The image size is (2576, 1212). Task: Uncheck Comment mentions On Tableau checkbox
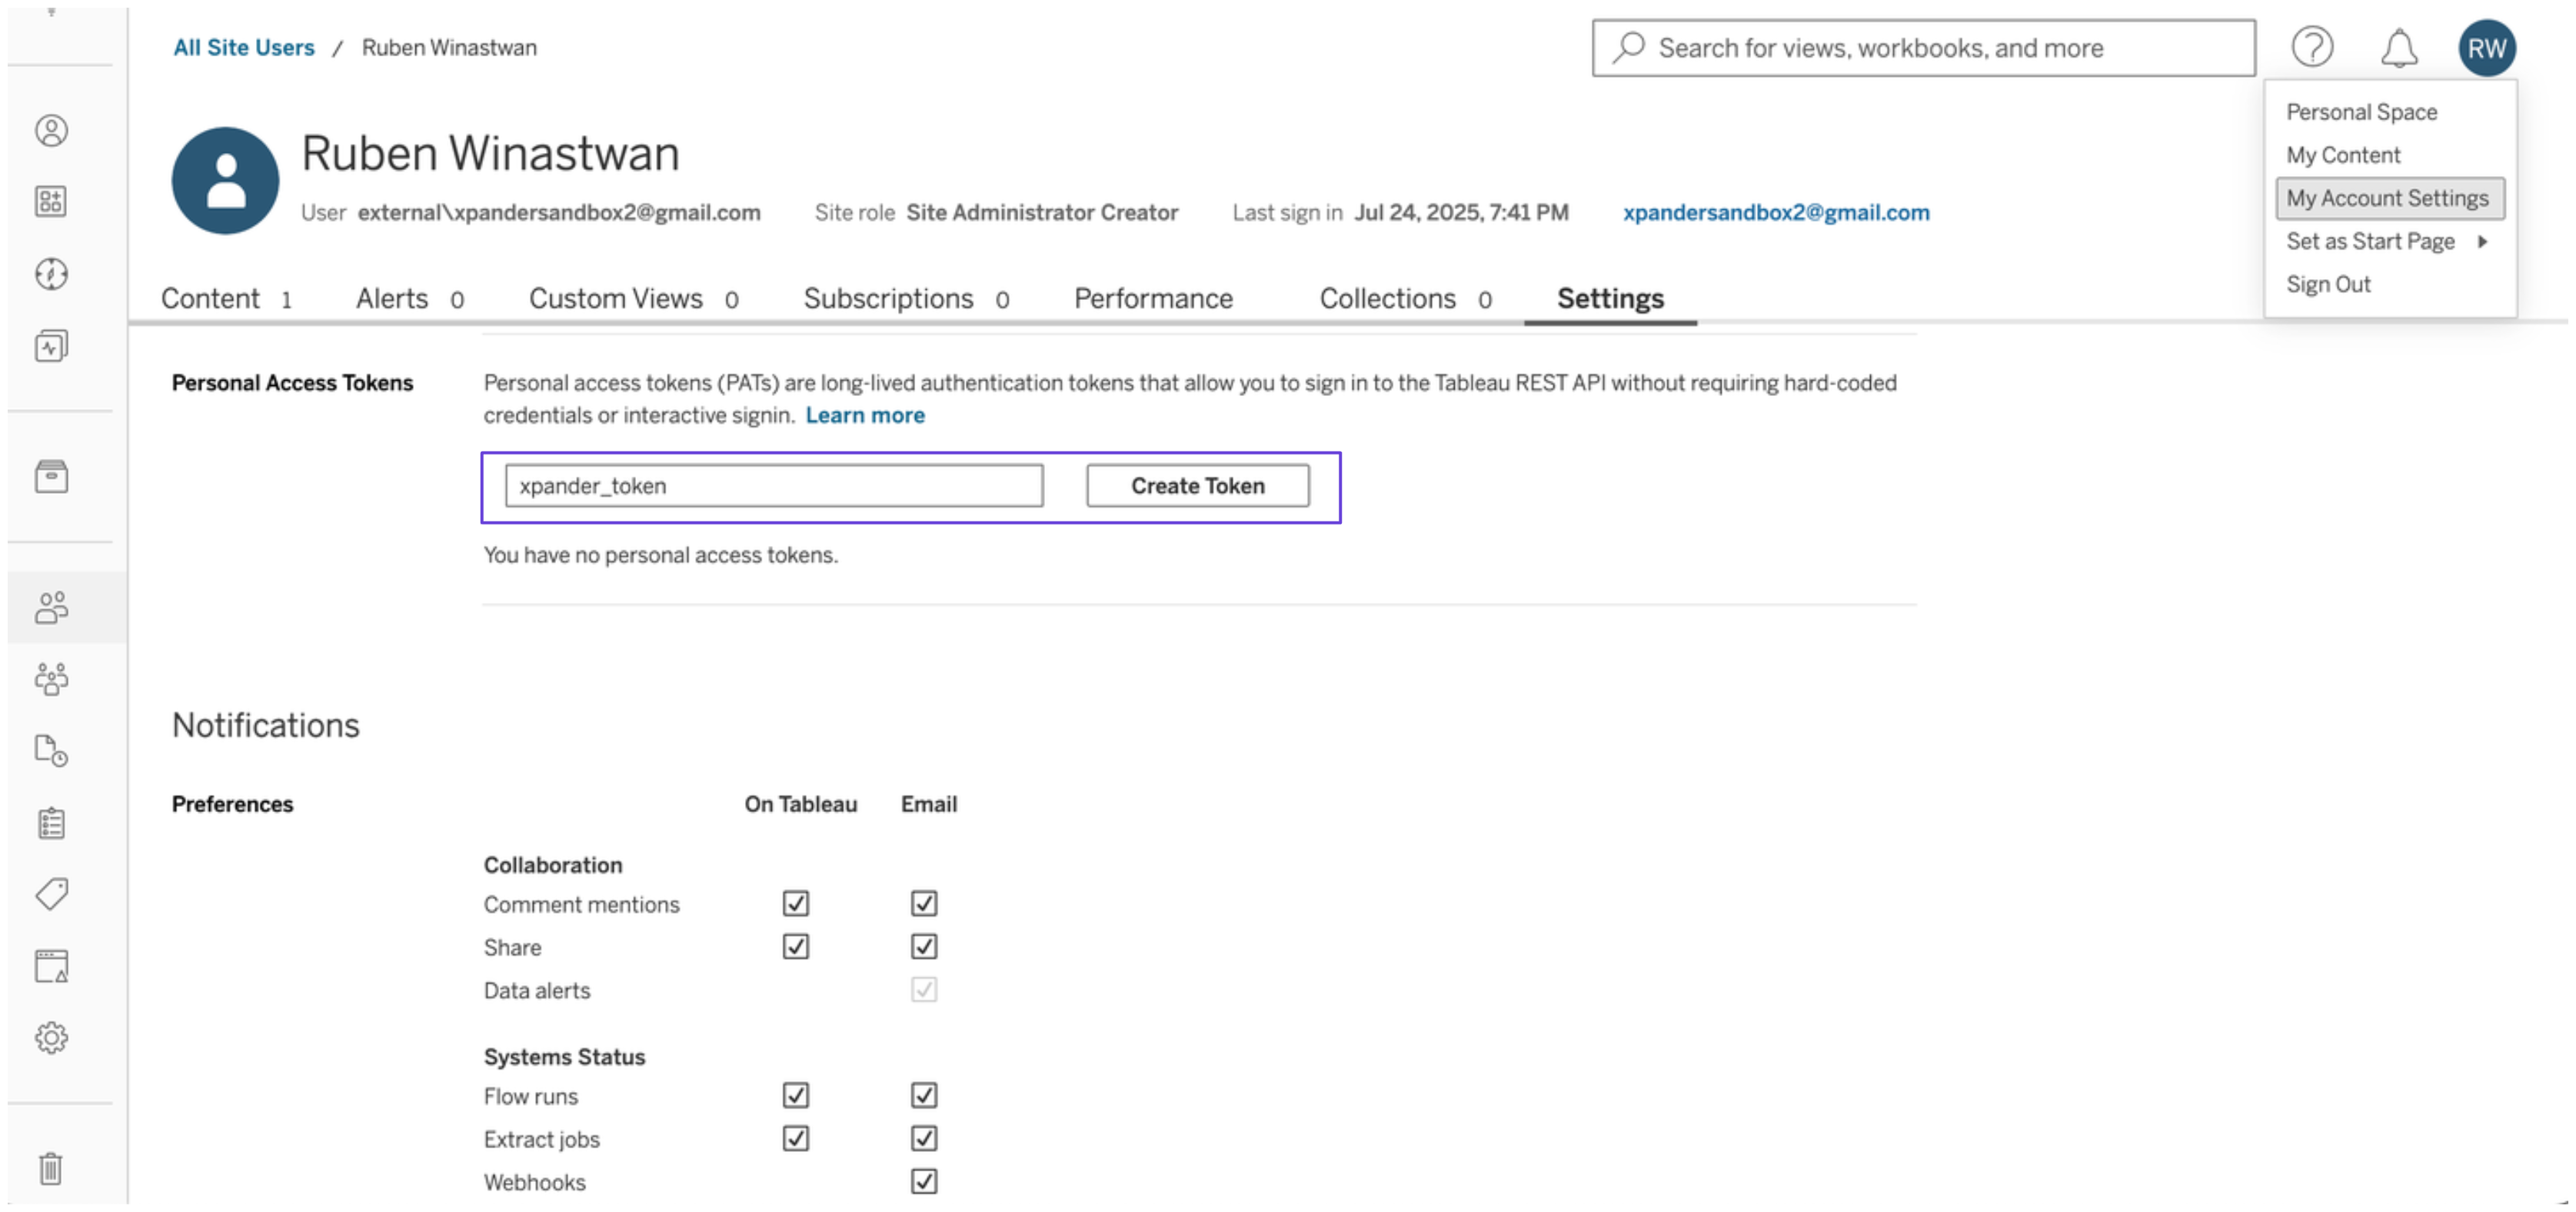pyautogui.click(x=796, y=903)
